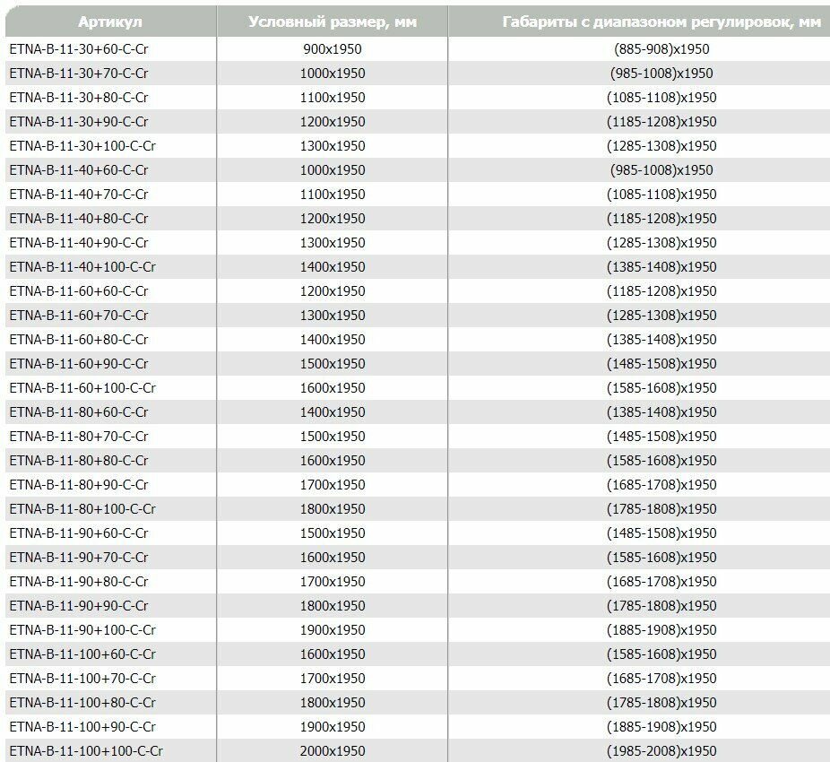Select article ETNA-B-11-40+80-C-Cr
Screen dimensions: 830x762
coord(79,219)
